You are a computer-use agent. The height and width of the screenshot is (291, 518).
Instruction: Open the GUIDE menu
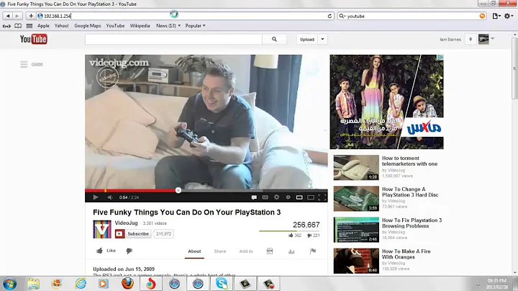pyautogui.click(x=32, y=64)
